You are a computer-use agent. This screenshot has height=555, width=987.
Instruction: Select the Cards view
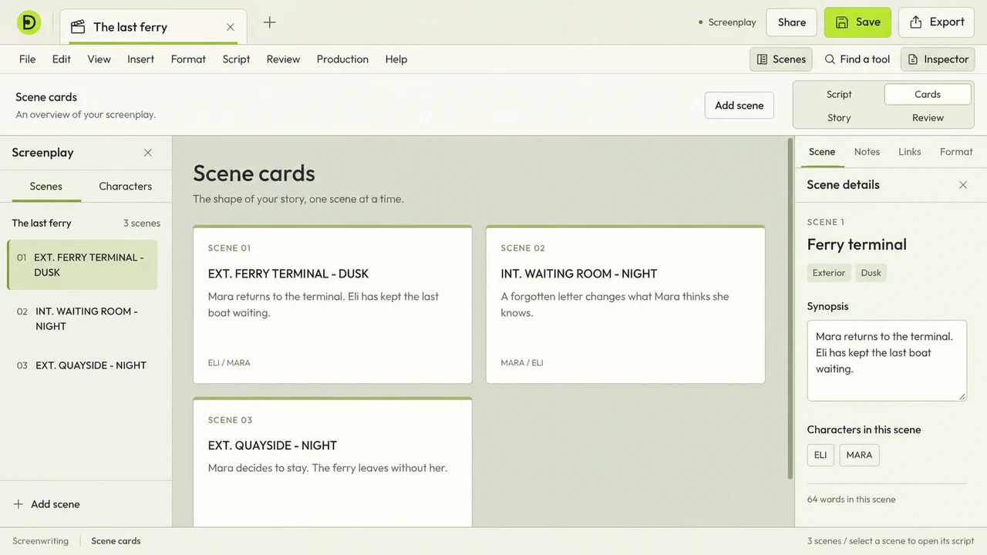point(928,94)
